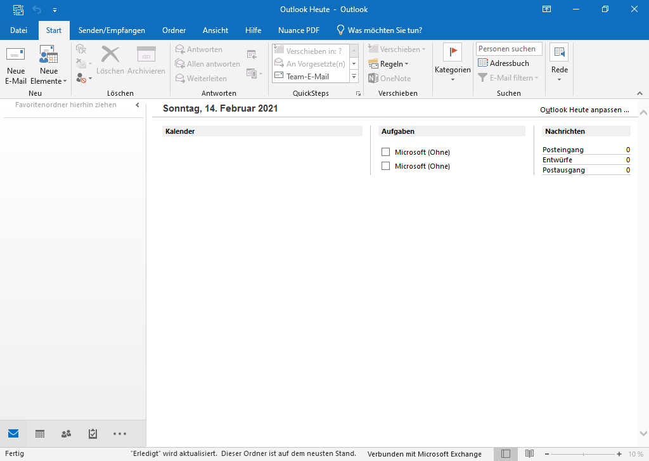This screenshot has height=461, width=649.
Task: Check the first Microsoft (Ohne) task
Action: 385,152
